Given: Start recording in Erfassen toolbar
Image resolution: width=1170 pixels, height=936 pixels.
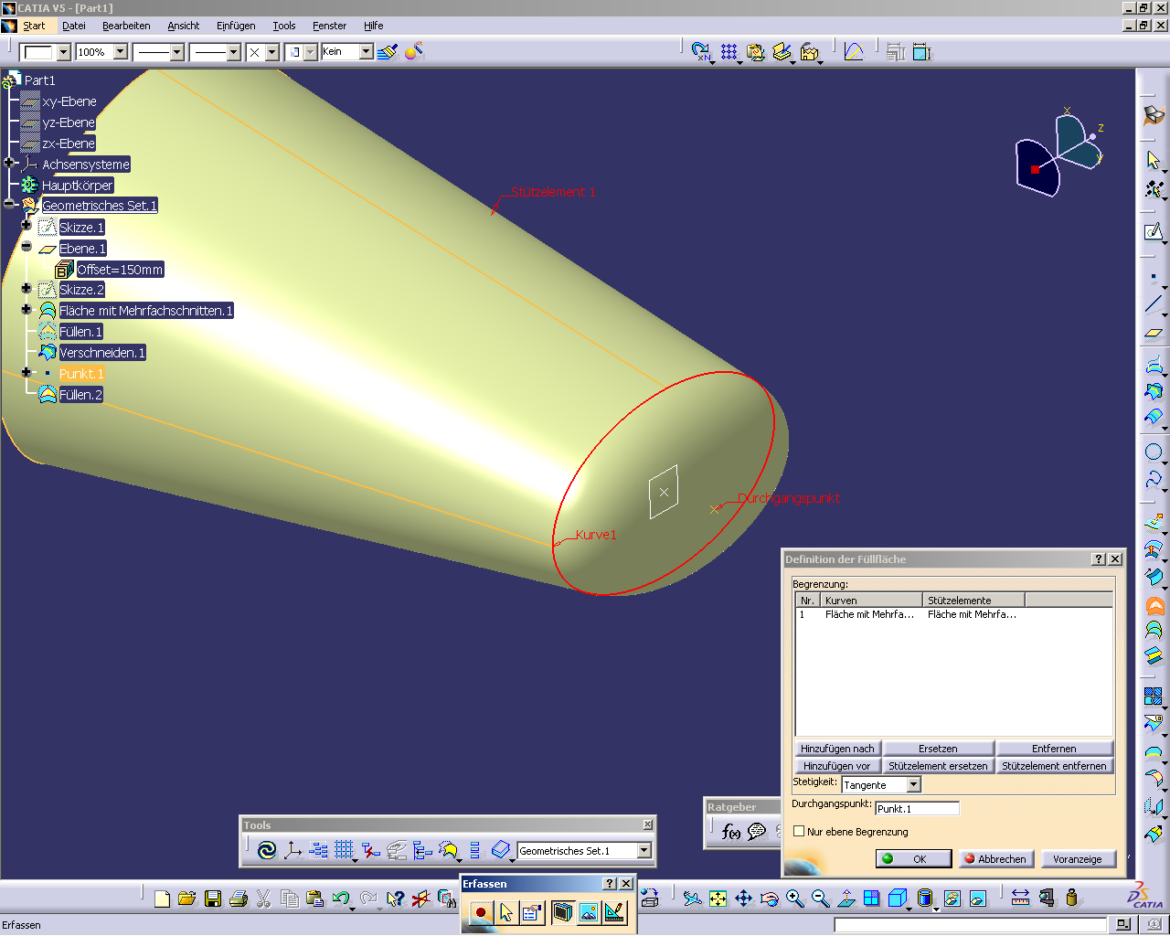Looking at the screenshot, I should [480, 911].
